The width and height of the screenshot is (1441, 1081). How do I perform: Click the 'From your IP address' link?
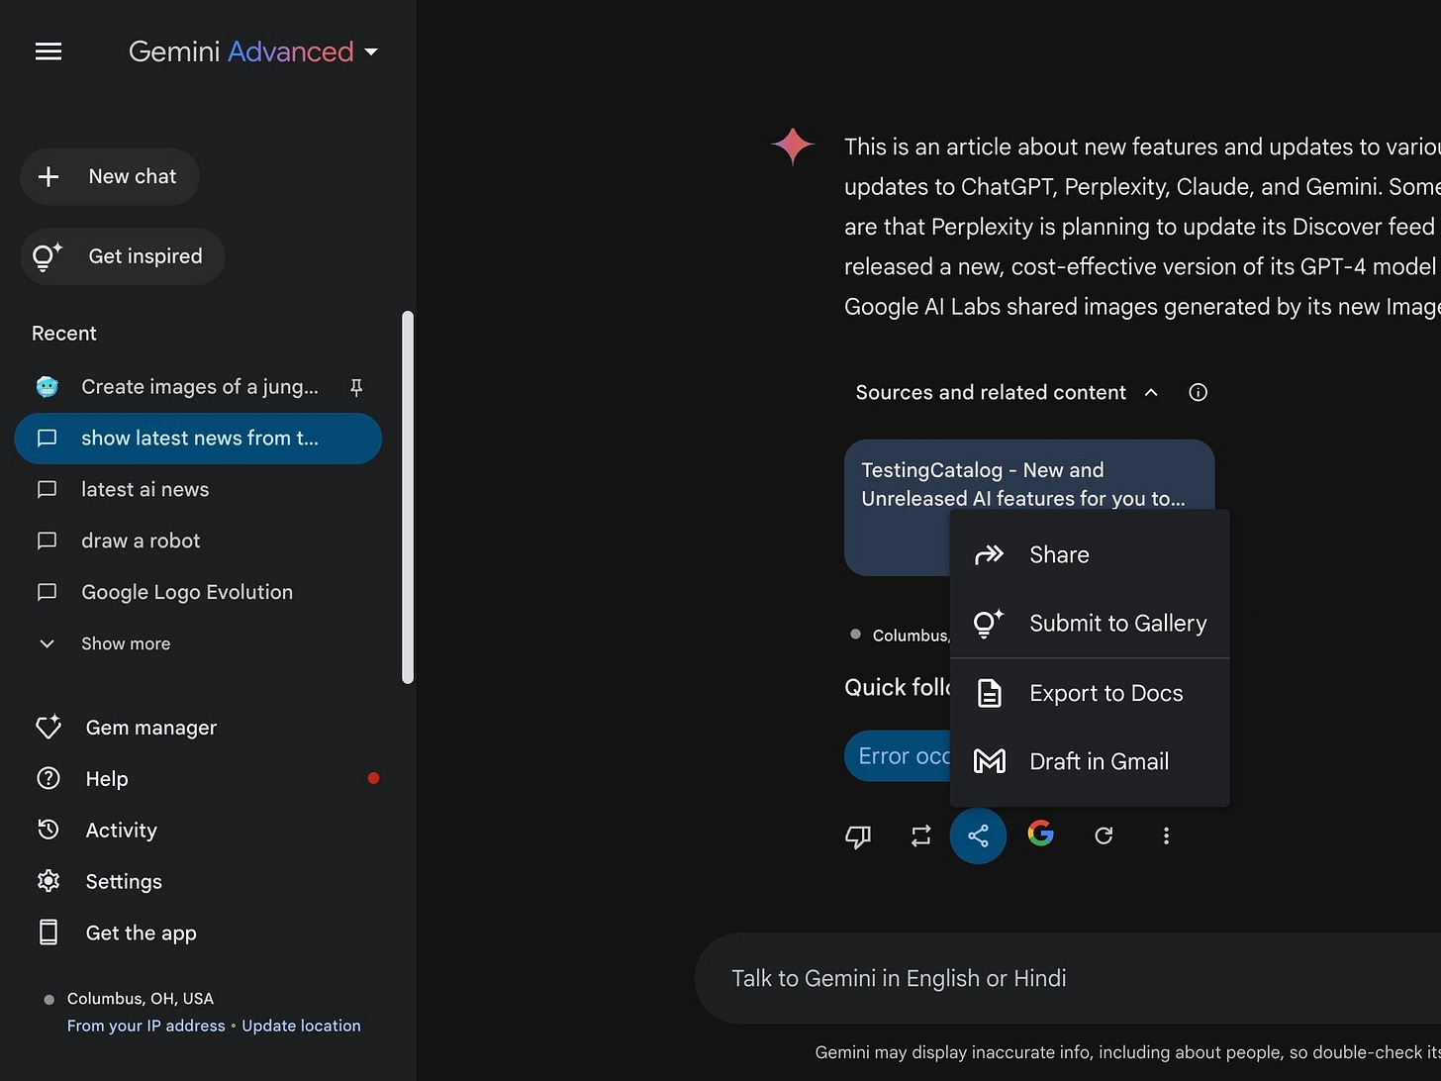(x=146, y=1026)
